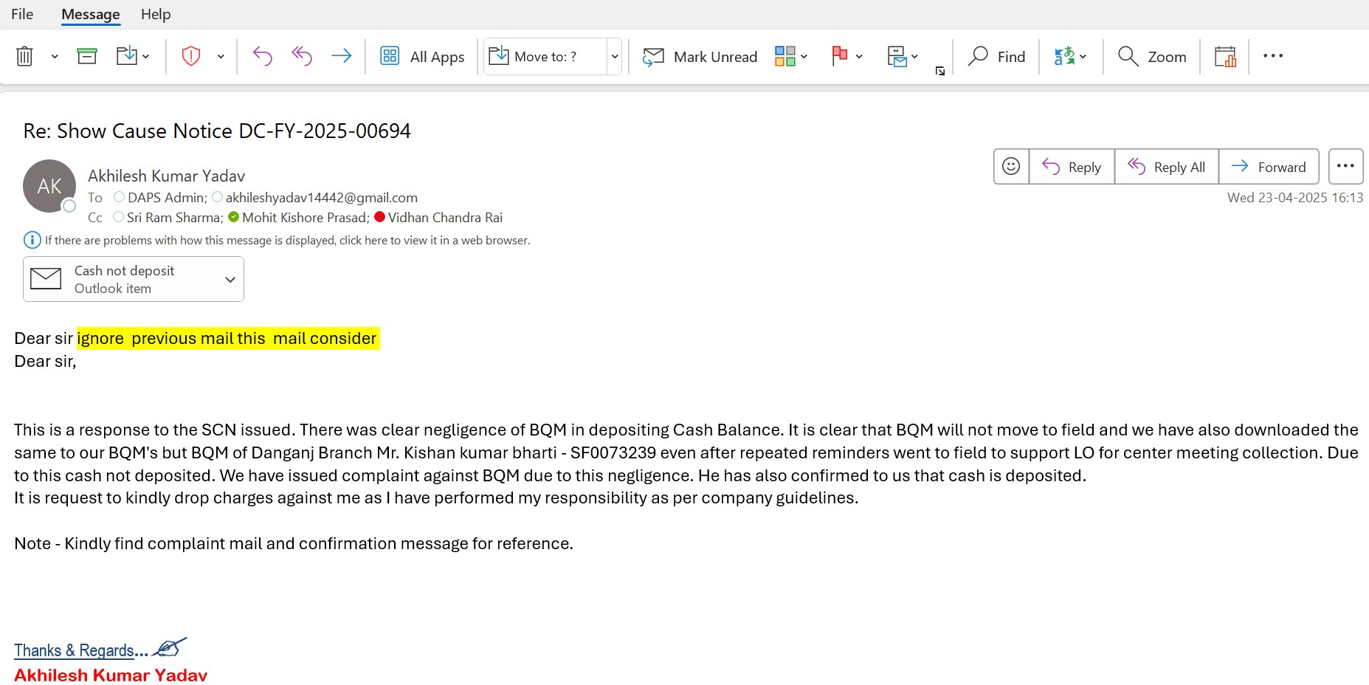Click the toolbar Reply All arrow icon
The width and height of the screenshot is (1369, 685).
point(302,56)
